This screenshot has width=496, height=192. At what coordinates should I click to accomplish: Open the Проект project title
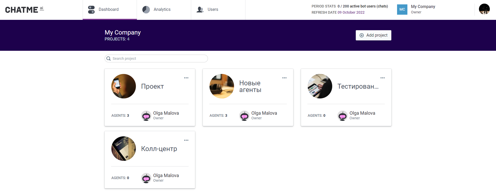click(x=152, y=86)
